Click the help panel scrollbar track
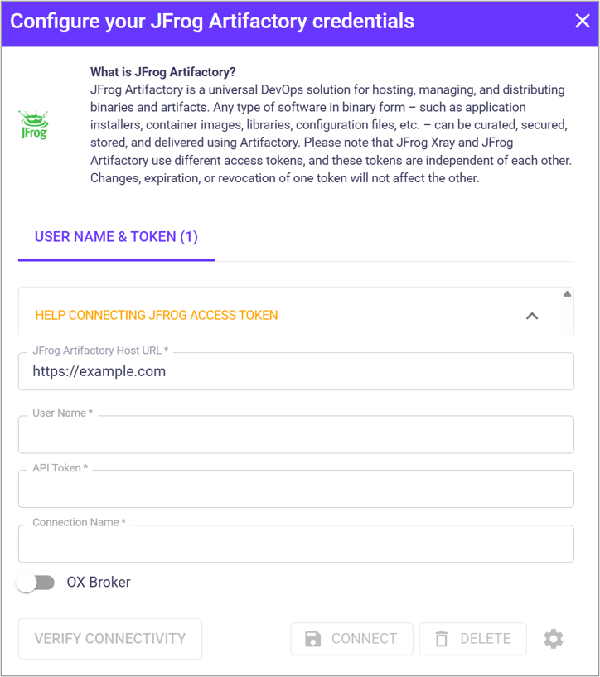Image resolution: width=600 pixels, height=677 pixels. tap(567, 319)
